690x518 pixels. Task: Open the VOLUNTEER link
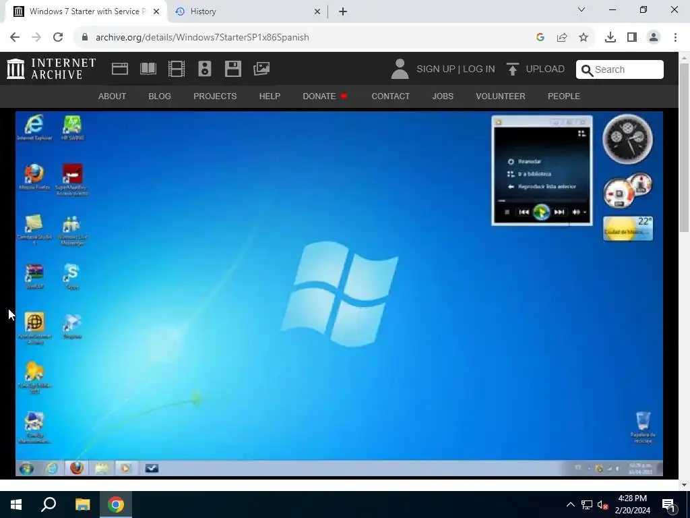pyautogui.click(x=501, y=96)
